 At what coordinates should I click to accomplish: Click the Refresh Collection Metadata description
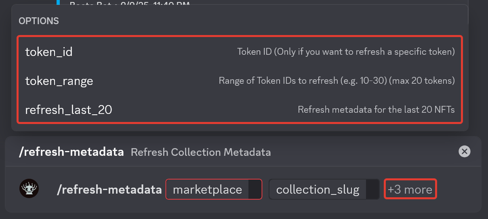(201, 152)
